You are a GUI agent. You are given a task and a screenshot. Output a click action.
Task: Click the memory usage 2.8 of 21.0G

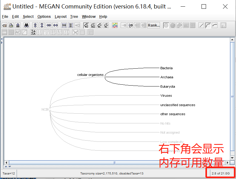pos(221,174)
